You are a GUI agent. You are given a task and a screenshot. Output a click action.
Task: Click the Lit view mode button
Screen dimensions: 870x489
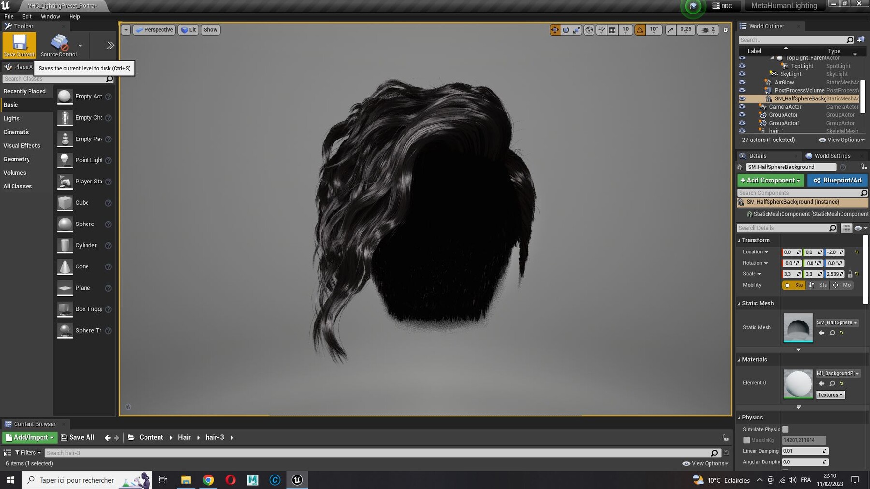pyautogui.click(x=188, y=30)
